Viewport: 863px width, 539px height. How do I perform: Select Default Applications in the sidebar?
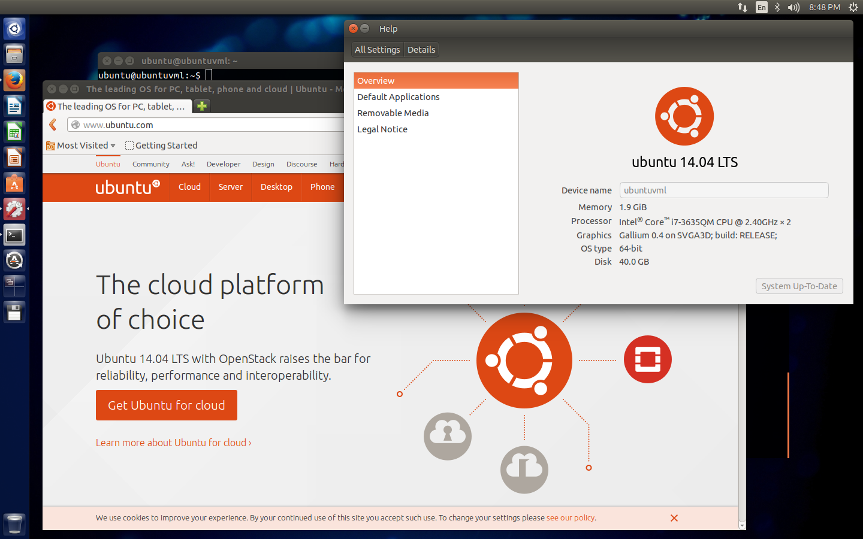(x=436, y=97)
